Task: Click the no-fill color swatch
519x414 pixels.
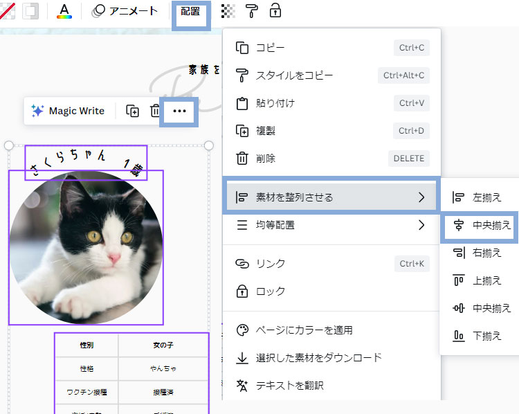Action: pyautogui.click(x=7, y=11)
